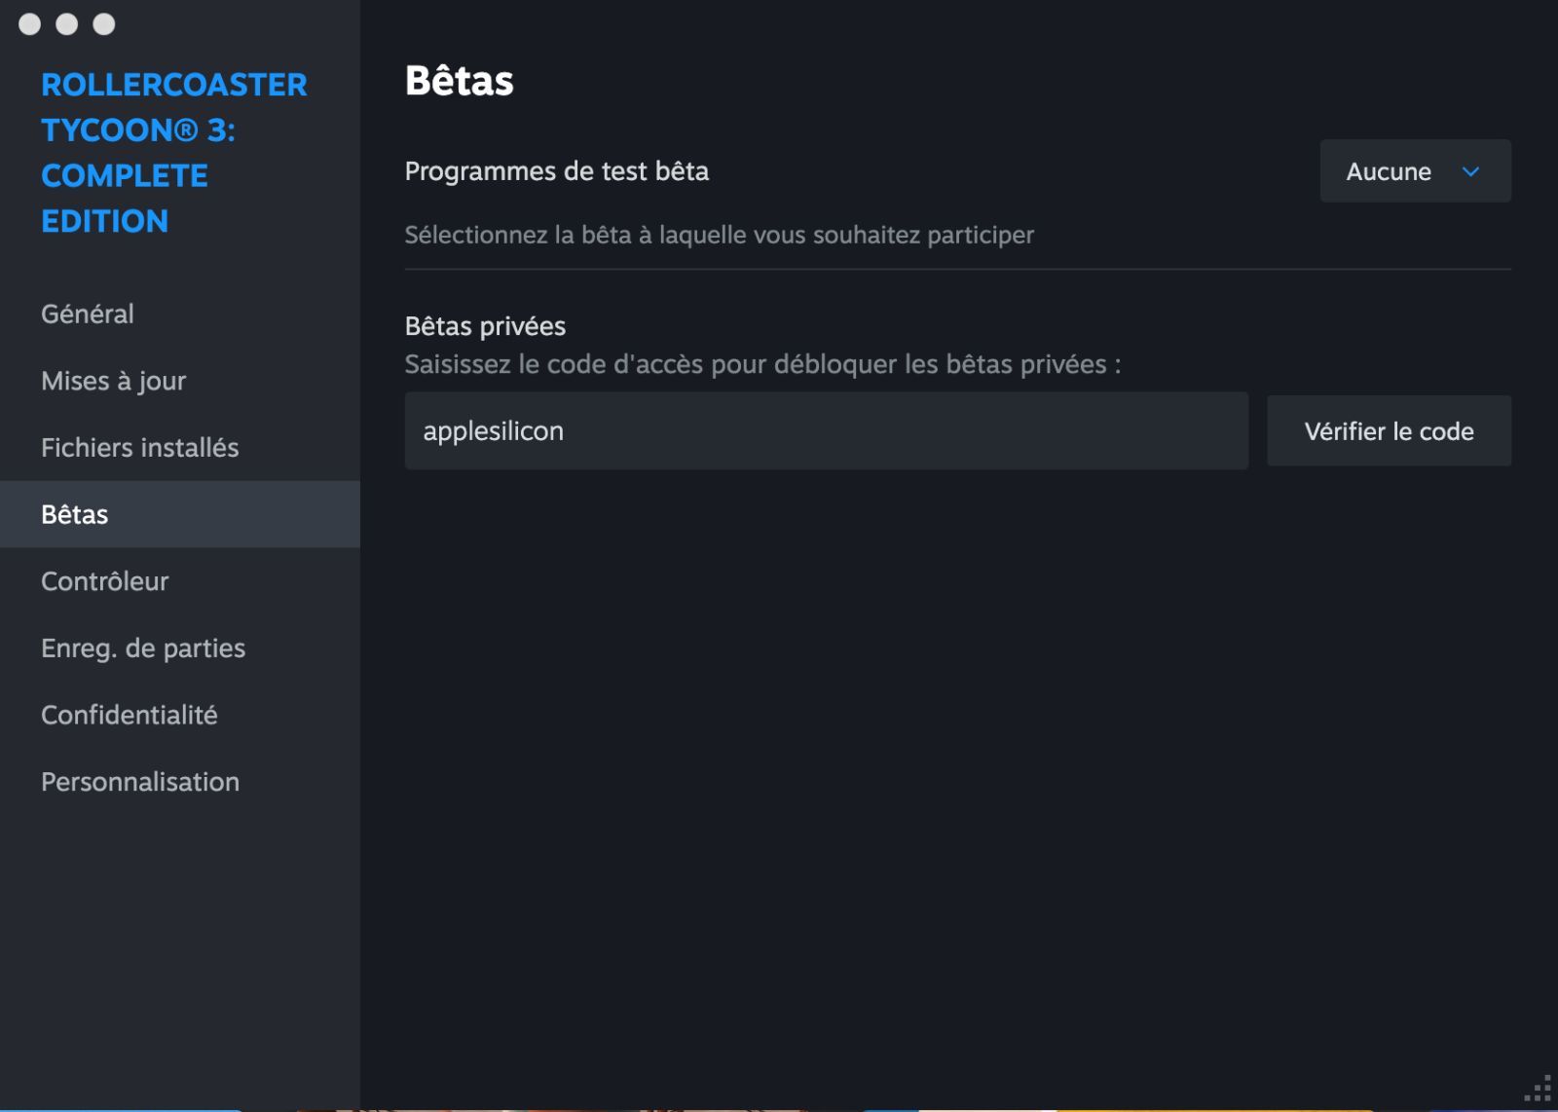This screenshot has width=1558, height=1112.
Task: Click the 'Bêtas privées' heading
Action: [484, 326]
